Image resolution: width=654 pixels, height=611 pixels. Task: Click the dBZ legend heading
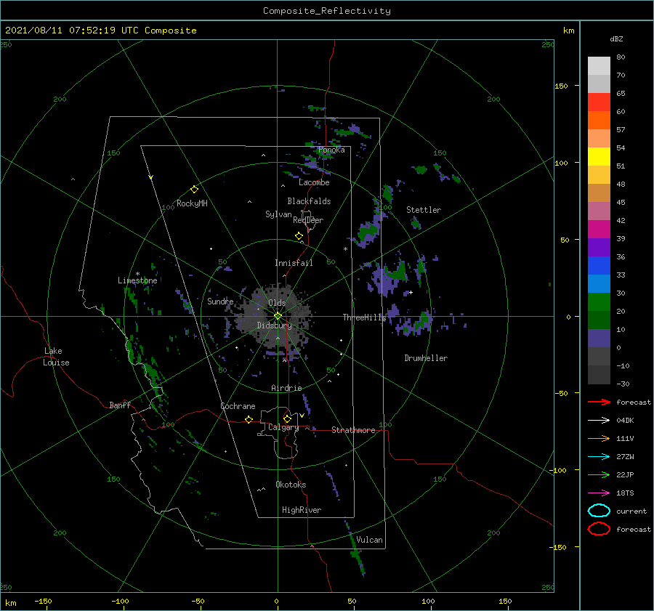click(x=616, y=39)
